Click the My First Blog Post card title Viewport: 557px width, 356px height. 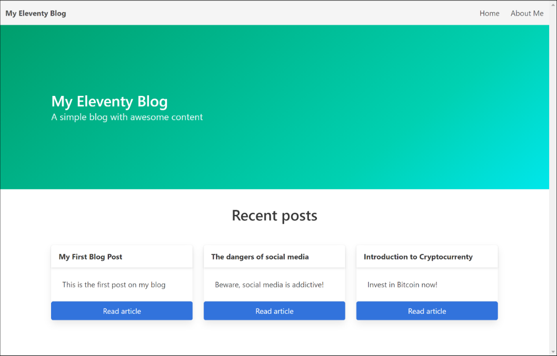90,256
